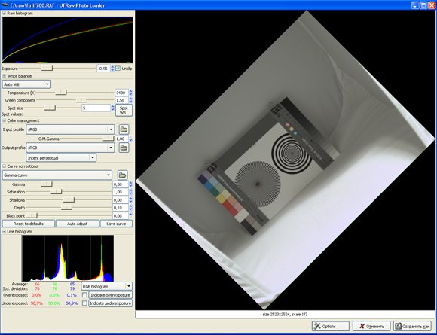Click the Temperature slider handle

(x=61, y=93)
